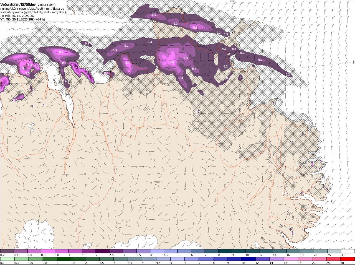Click the 12 label in top legend row
The height and width of the screenshot is (265, 355).
click(x=261, y=255)
